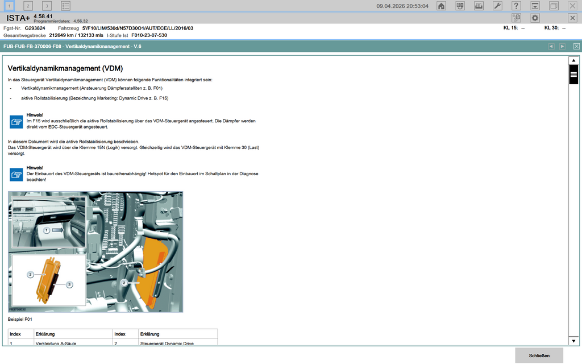Screen dimensions: 582x364
Task: Go to next document with right arrow
Action: click(562, 46)
